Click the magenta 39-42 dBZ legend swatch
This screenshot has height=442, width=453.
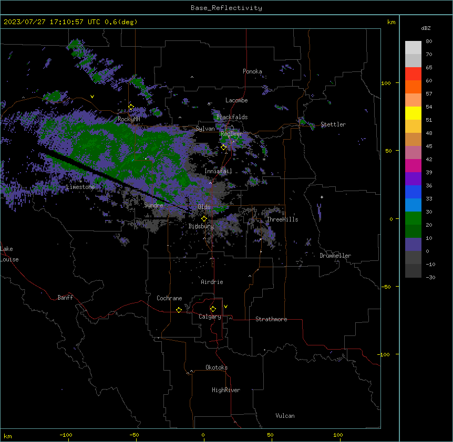coord(413,166)
